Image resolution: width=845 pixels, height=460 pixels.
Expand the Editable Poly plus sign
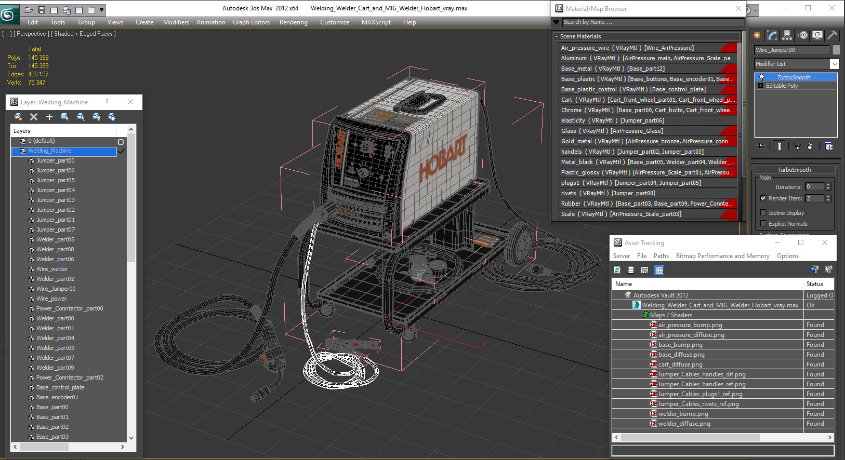click(761, 86)
